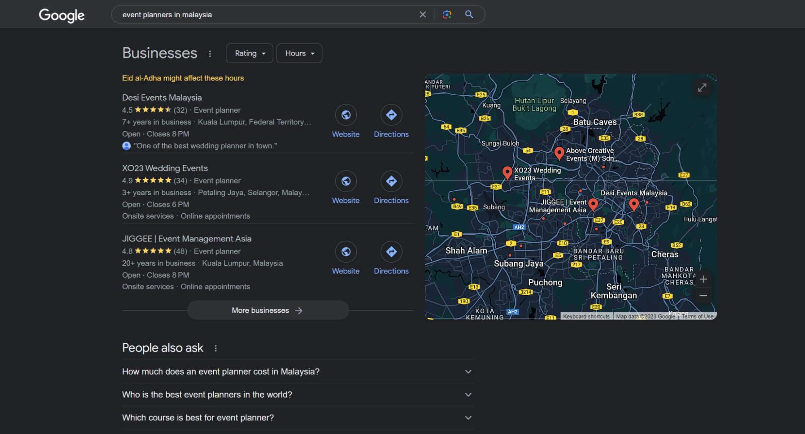Open JIGGEE Event Management Asia listing

coord(187,239)
